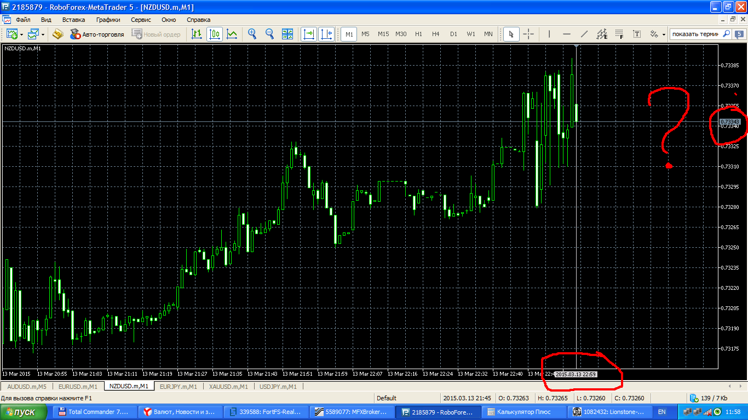
Task: Expand the shapes tool dropdown arrow
Action: tap(664, 34)
